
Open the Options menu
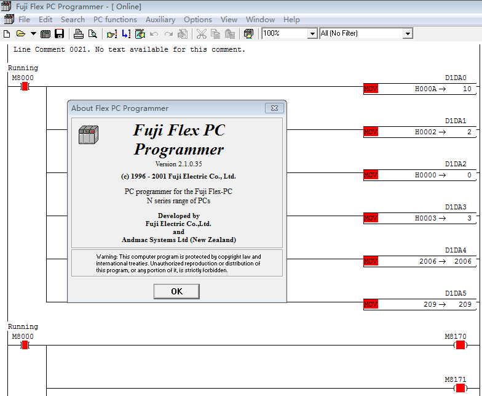pyautogui.click(x=197, y=20)
